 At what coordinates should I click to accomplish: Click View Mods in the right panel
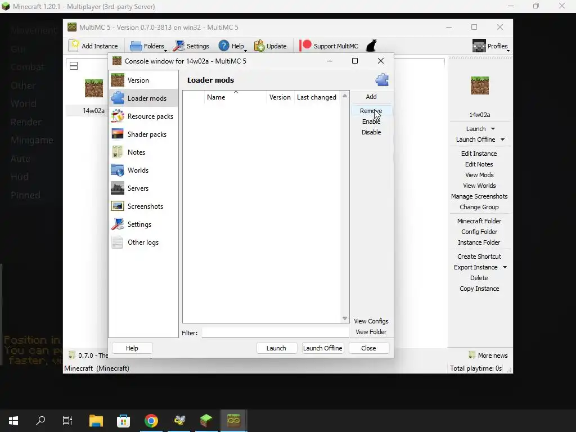479,175
